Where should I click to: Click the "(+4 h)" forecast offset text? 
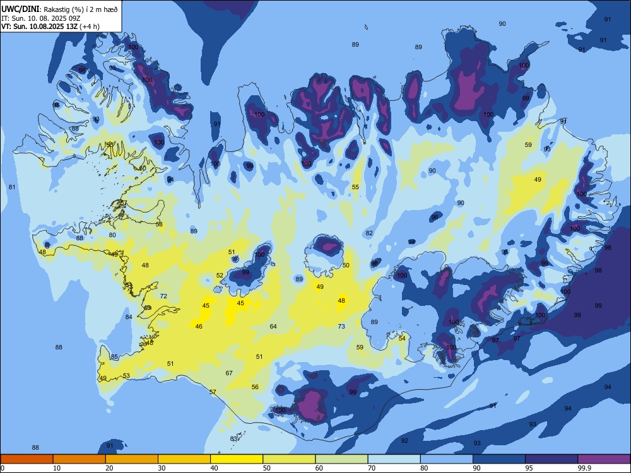coord(90,26)
